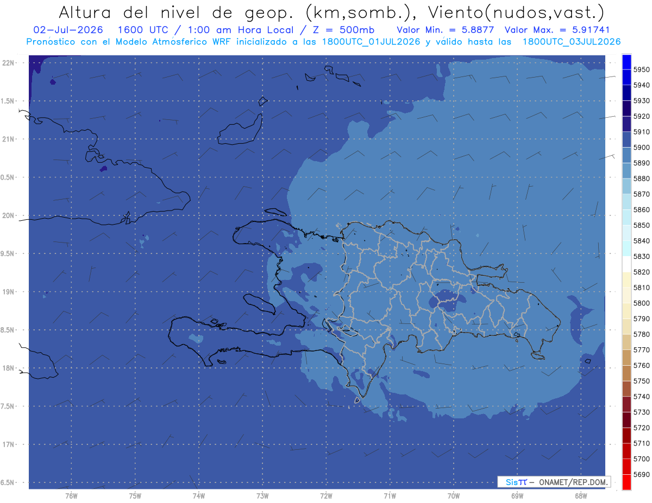This screenshot has height=503, width=652.
Task: Click the '68W' longitude label
Action: [581, 495]
